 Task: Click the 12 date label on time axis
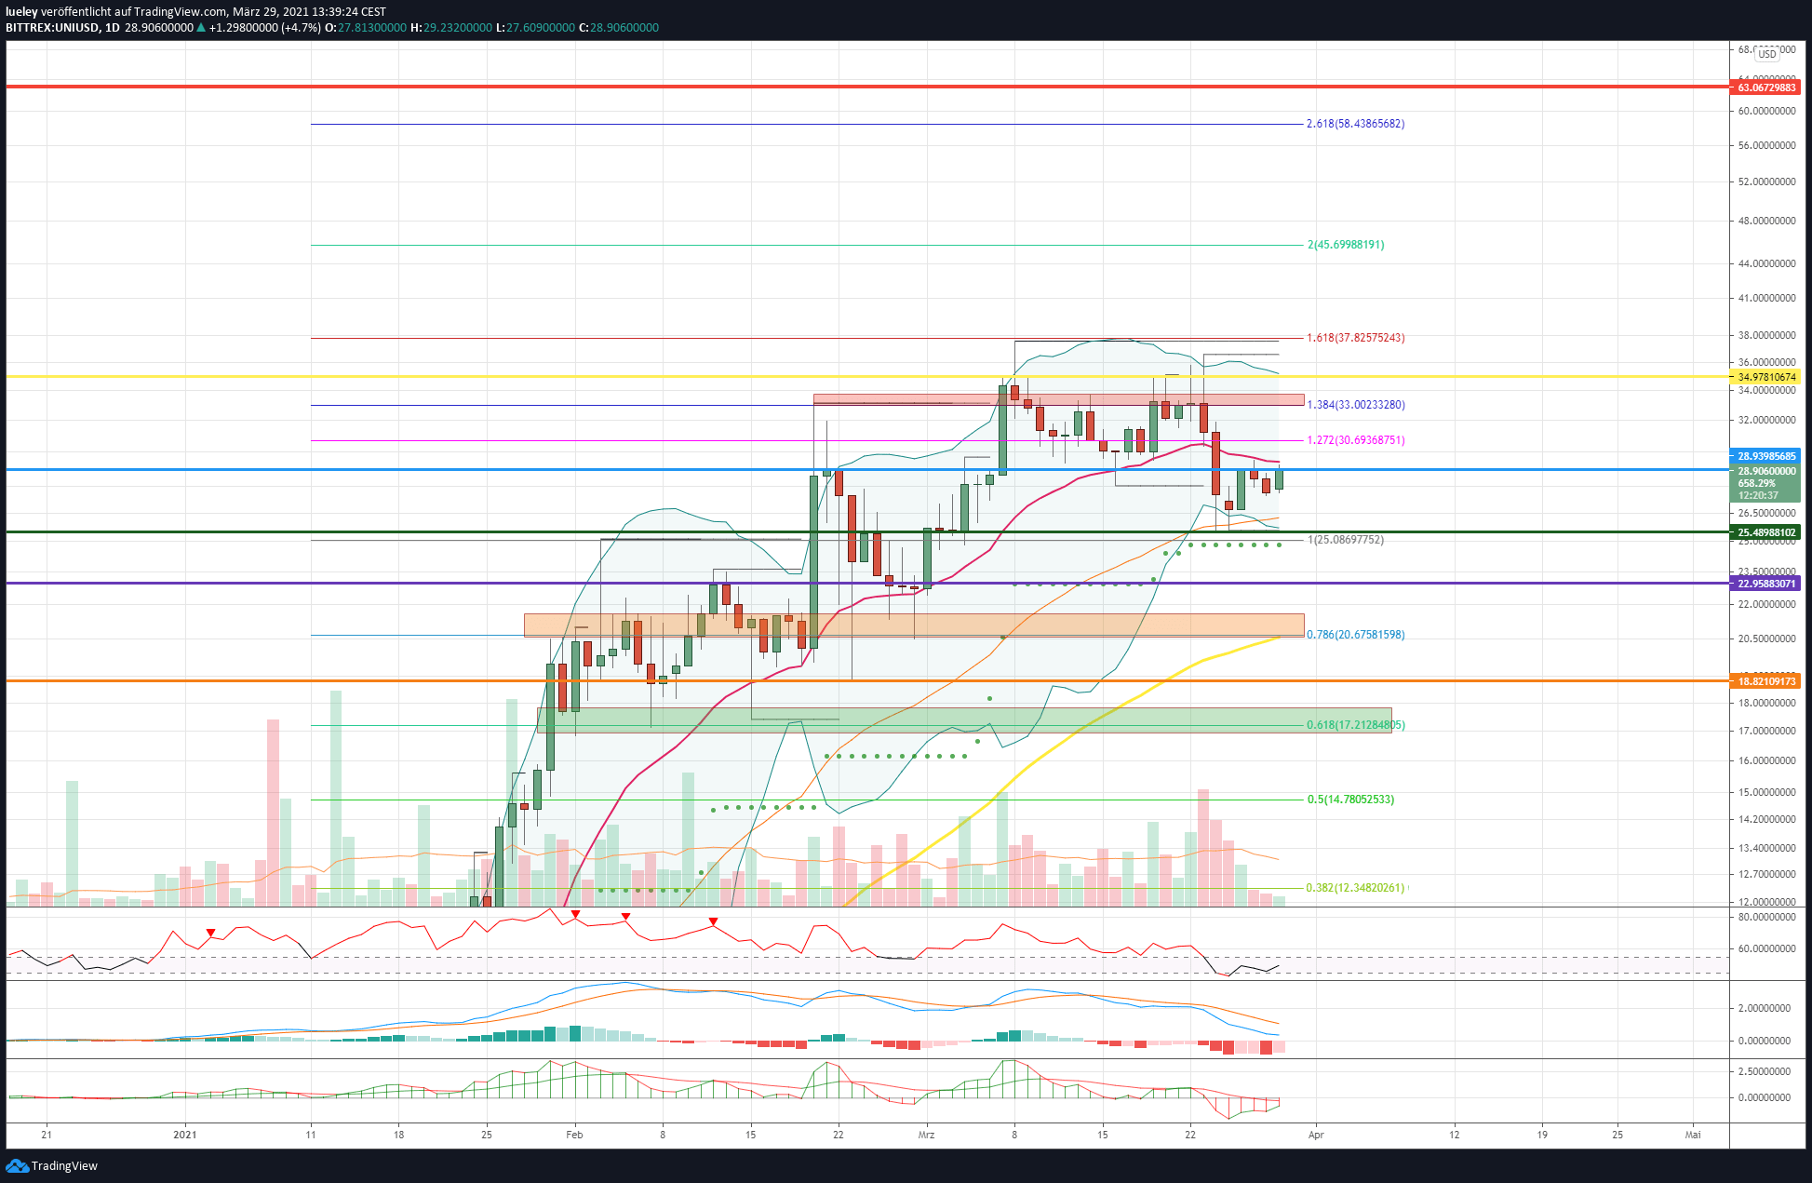point(1455,1135)
